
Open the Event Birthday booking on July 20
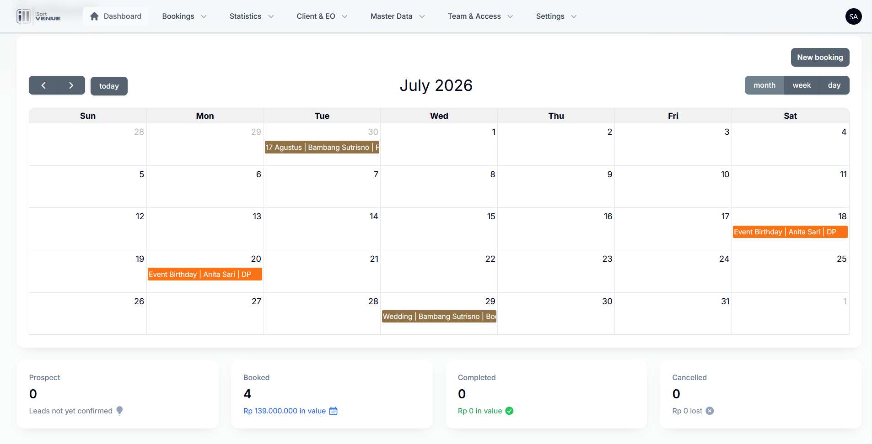point(205,274)
